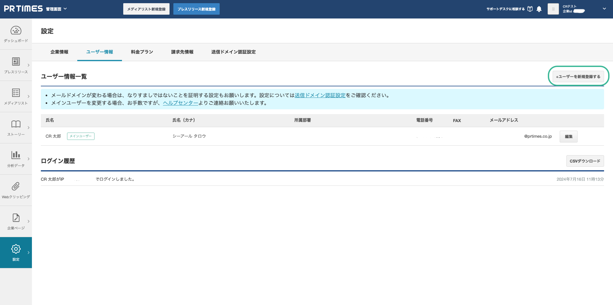
Task: Click the Analytics Data bar chart icon
Action: (16, 155)
